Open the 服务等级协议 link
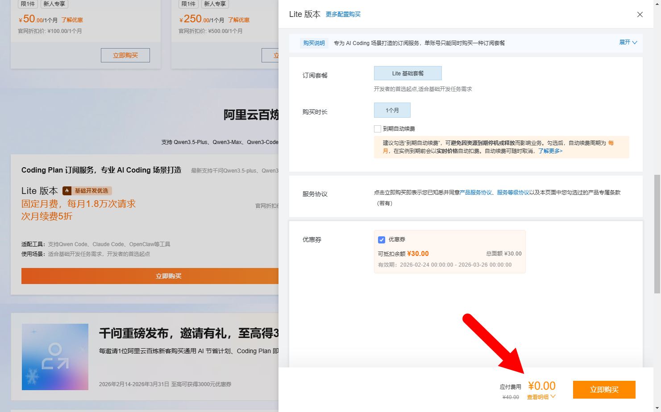Viewport: 661px width, 412px height. point(513,193)
